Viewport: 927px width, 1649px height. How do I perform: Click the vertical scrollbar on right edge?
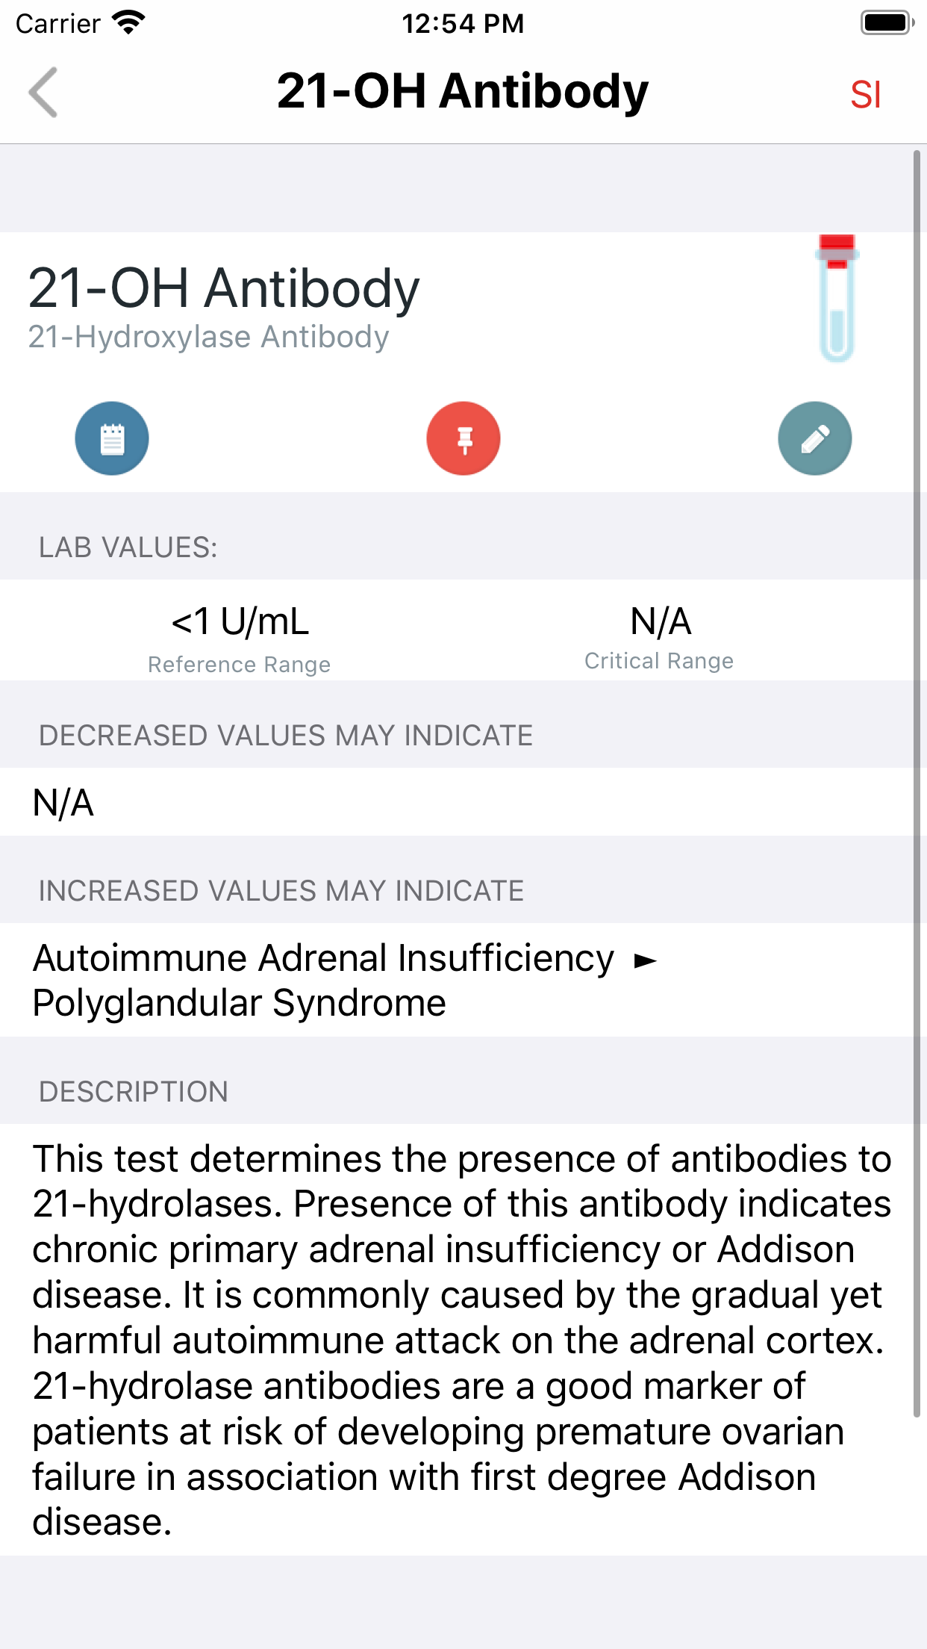[917, 784]
